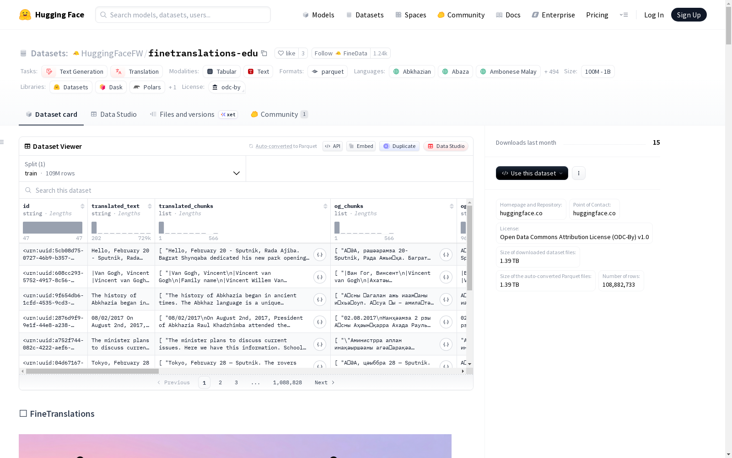Expand og_chunks JSON cell in first row
732x458 pixels.
coord(446,255)
